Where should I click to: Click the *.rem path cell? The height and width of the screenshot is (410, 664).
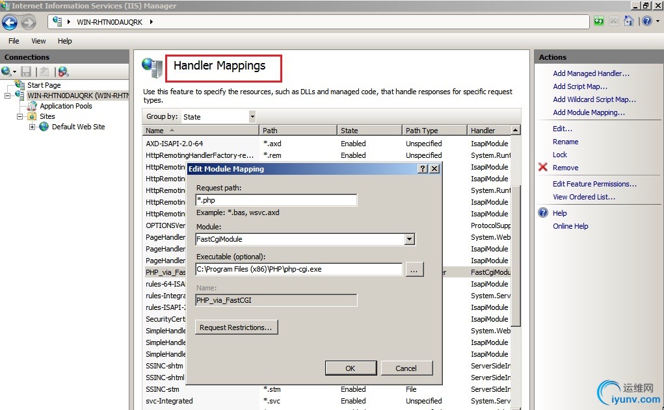pos(272,155)
